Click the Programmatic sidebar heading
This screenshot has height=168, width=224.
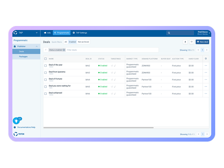pyautogui.click(x=20, y=40)
